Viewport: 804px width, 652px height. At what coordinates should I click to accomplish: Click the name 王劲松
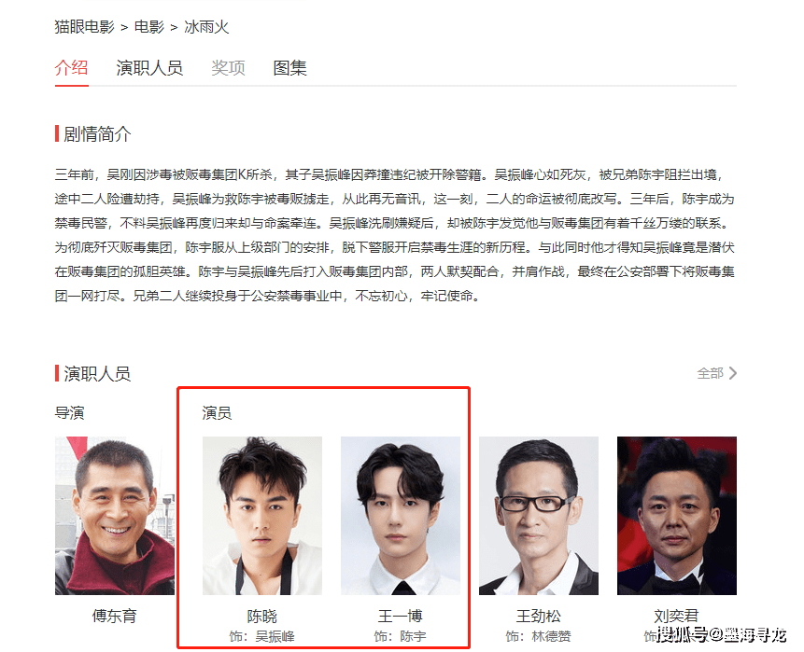539,616
